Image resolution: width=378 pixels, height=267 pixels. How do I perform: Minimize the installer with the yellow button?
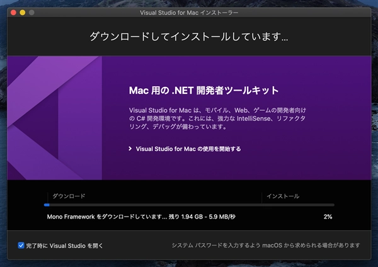click(23, 13)
